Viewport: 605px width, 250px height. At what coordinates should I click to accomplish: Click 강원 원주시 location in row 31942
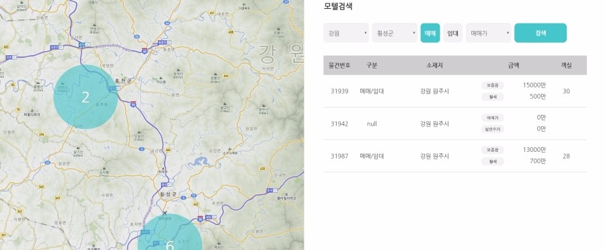434,124
